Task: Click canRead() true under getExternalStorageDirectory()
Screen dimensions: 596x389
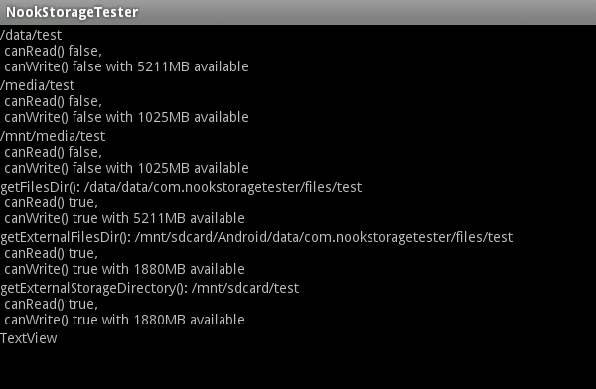Action: pos(51,304)
